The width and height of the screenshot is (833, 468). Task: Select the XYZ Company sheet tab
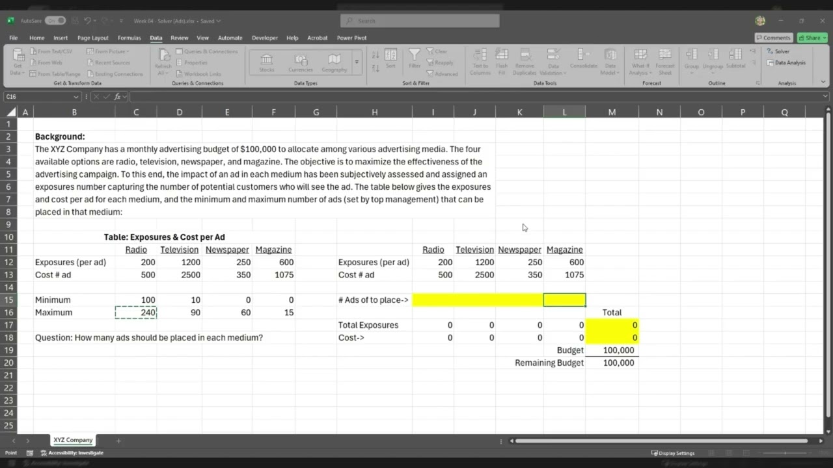click(73, 440)
